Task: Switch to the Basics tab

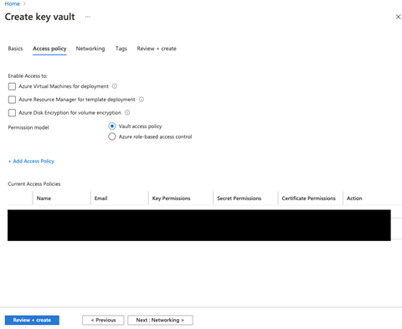Action: pos(15,49)
